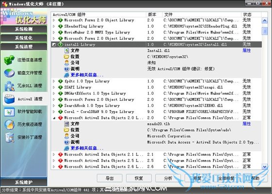Open 安装补丁清理 via its server magnifier icon
272x194 pixels.
pyautogui.click(x=9, y=138)
